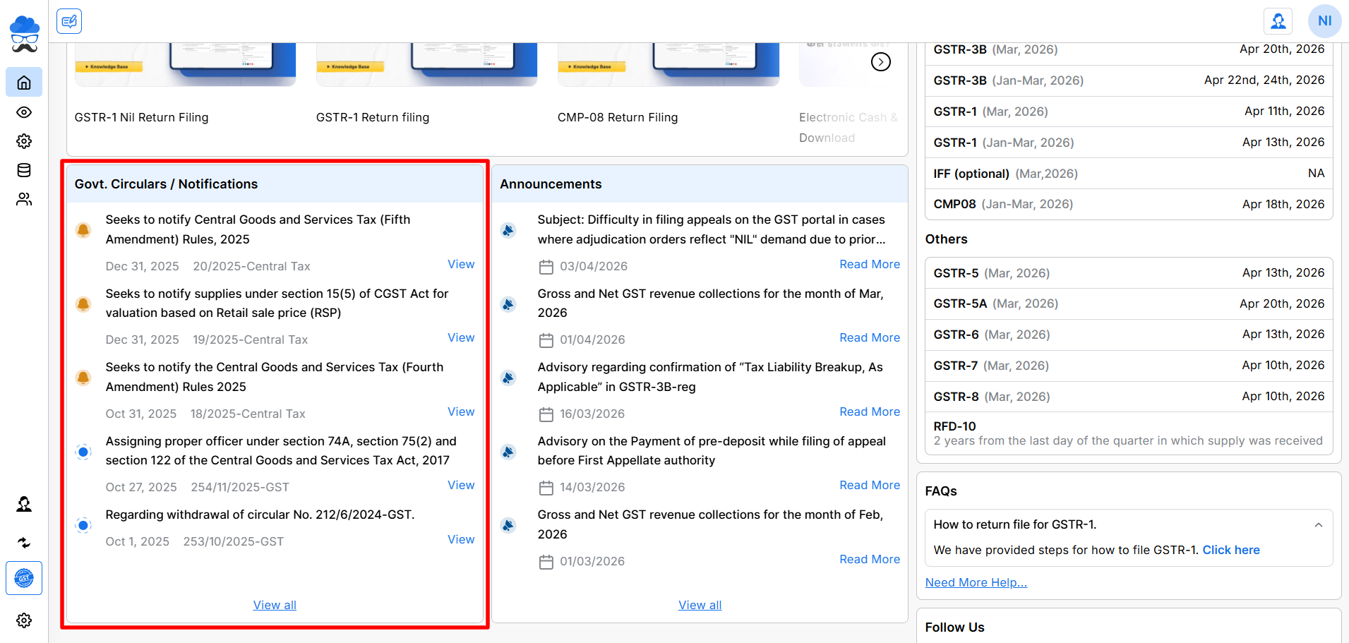Open the NI profile avatar
The image size is (1349, 643).
point(1324,21)
